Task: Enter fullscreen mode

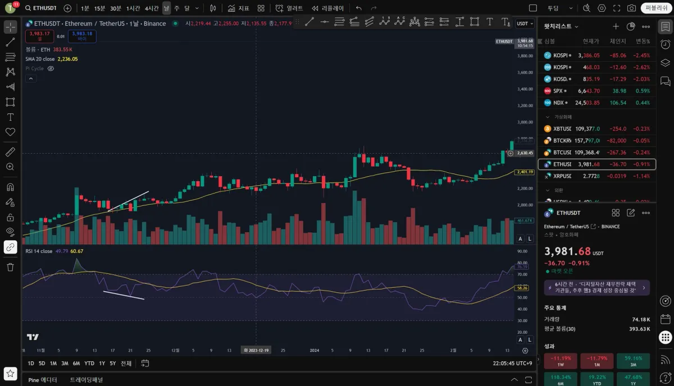Action: 617,8
